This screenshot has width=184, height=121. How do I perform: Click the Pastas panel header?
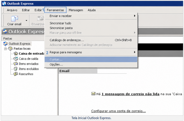tap(23, 38)
